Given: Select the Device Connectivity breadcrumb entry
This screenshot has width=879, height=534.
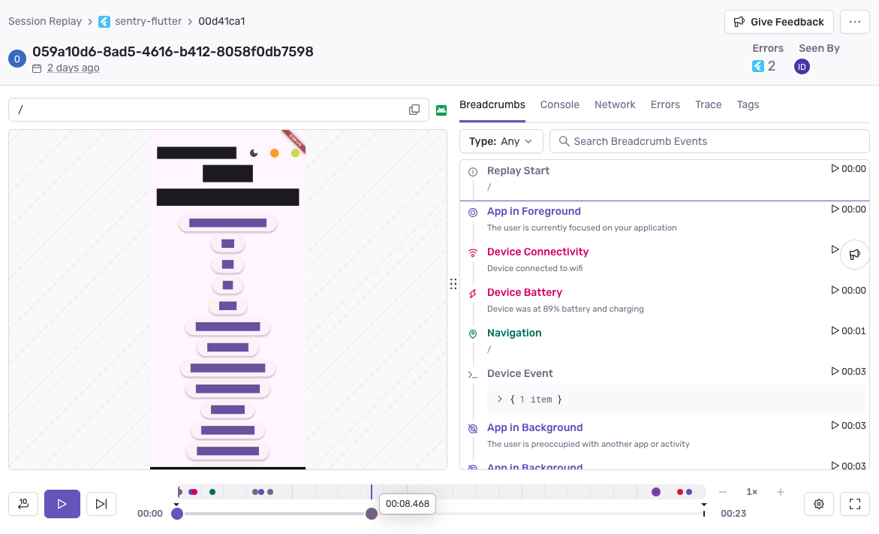Looking at the screenshot, I should [537, 252].
